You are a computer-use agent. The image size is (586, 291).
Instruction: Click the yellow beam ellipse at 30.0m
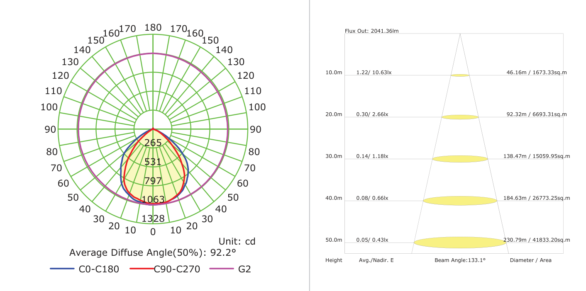pyautogui.click(x=460, y=159)
